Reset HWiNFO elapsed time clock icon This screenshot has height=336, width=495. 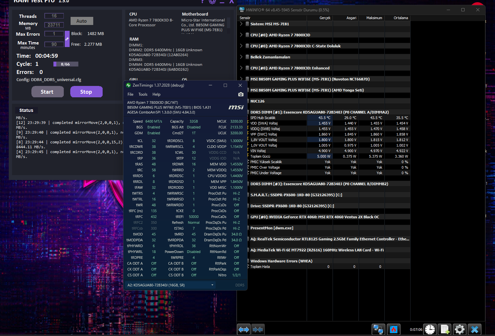click(430, 330)
